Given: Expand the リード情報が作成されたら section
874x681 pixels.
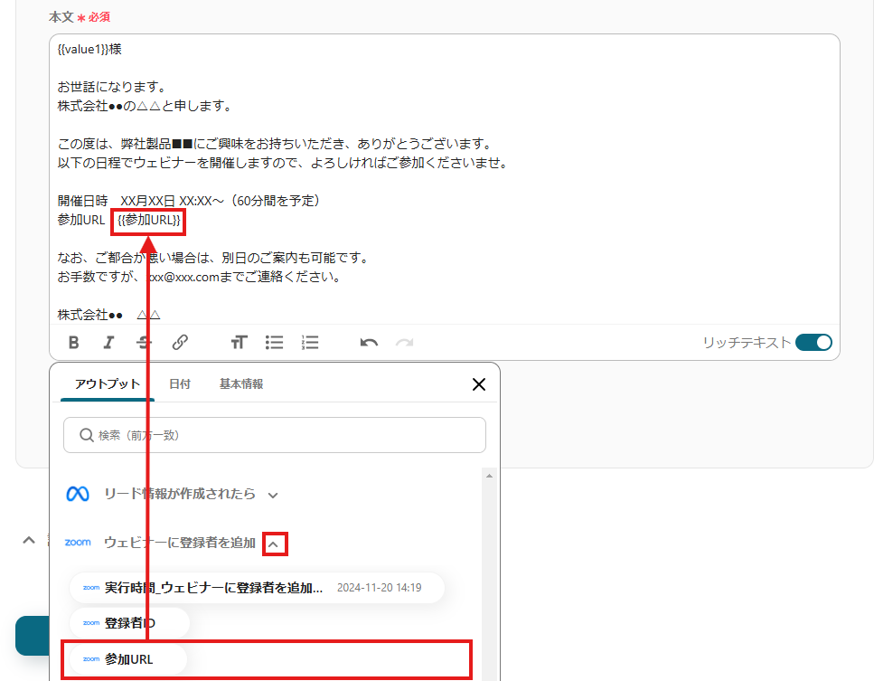Looking at the screenshot, I should (x=273, y=495).
